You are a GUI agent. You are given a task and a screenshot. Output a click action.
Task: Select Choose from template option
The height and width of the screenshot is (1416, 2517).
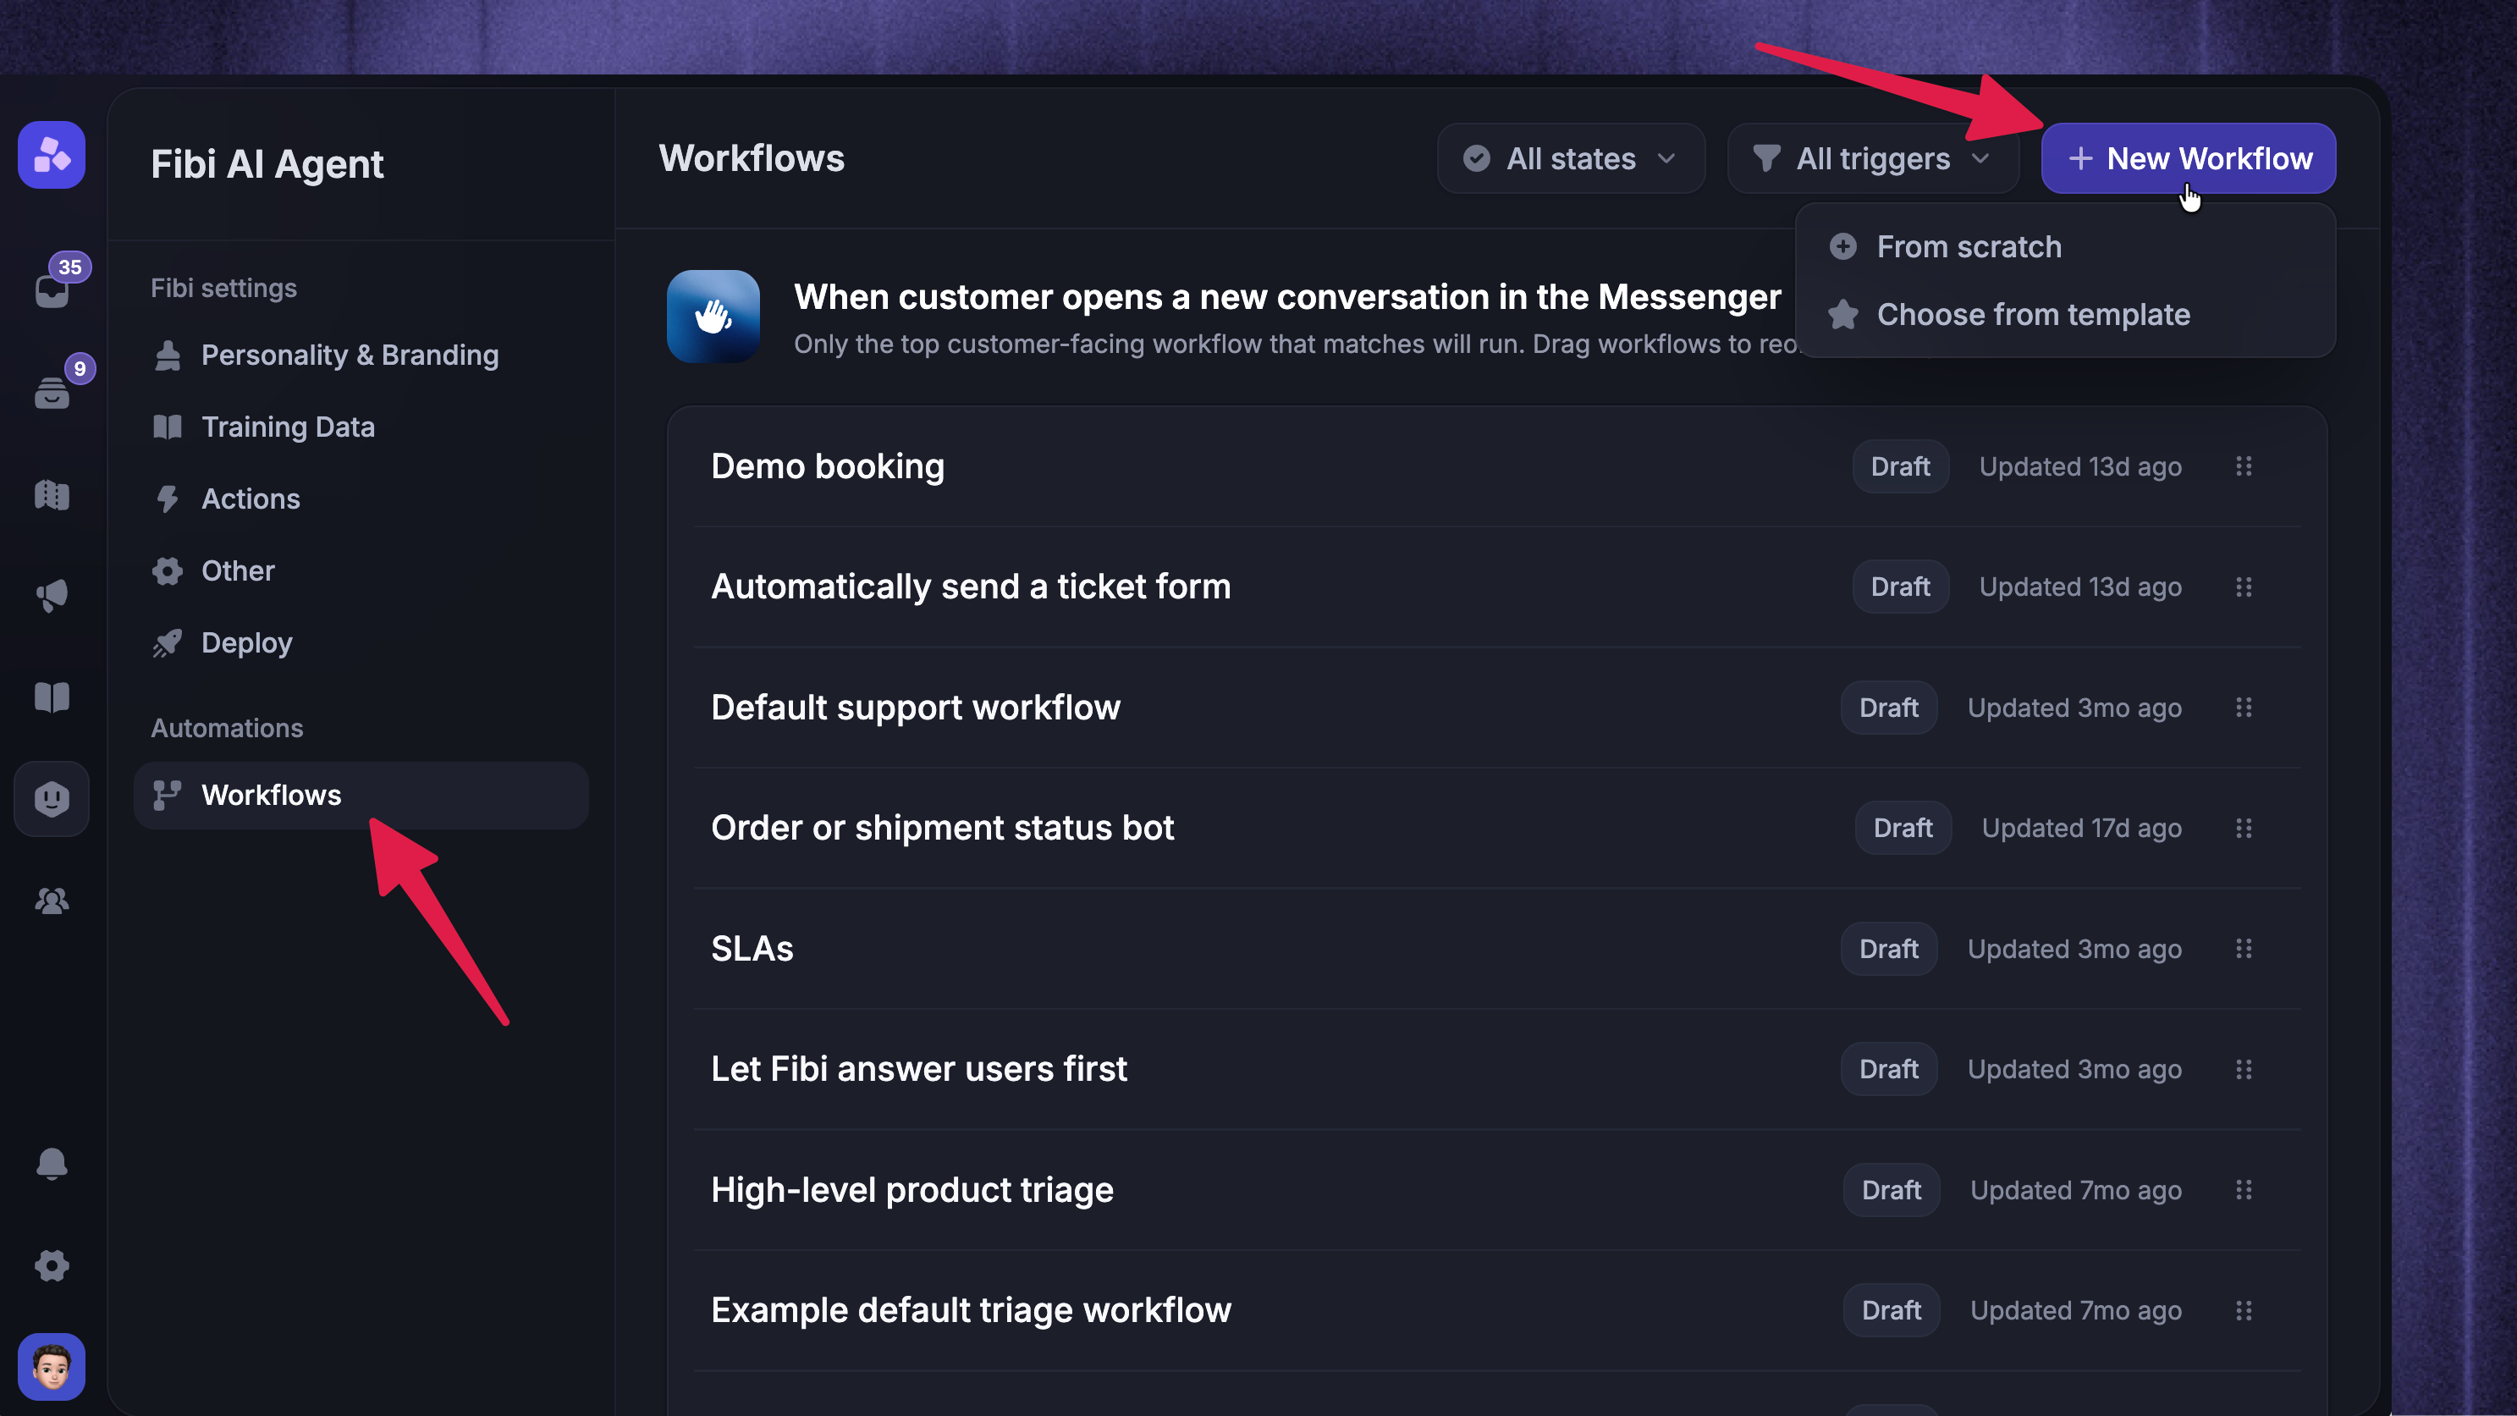click(x=2066, y=315)
